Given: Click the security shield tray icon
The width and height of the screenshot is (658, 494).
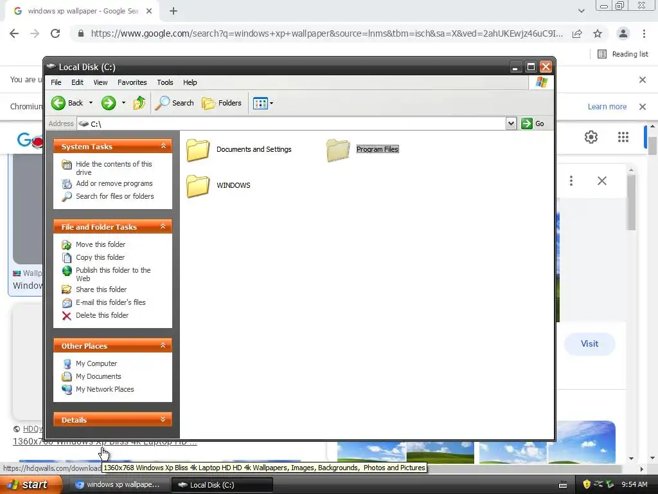Looking at the screenshot, I should pos(587,485).
